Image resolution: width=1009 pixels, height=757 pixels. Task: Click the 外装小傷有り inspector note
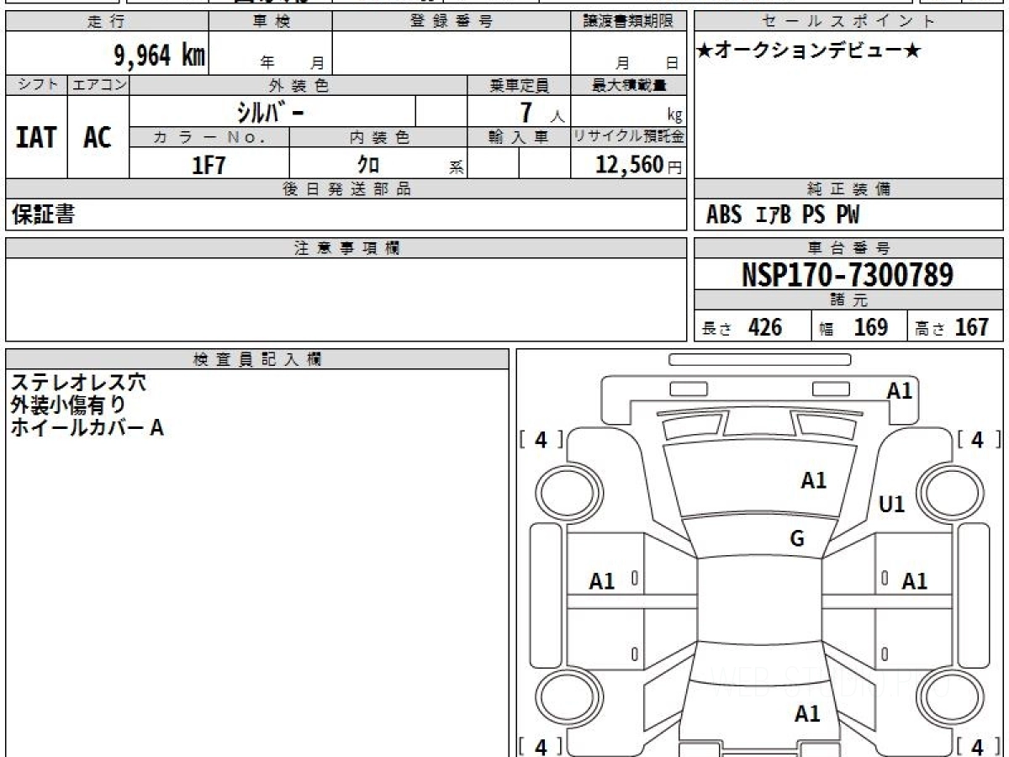point(69,405)
